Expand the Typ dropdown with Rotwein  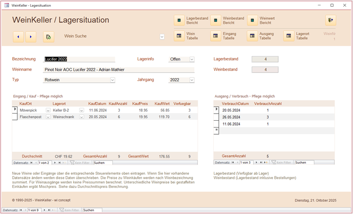coord(112,80)
